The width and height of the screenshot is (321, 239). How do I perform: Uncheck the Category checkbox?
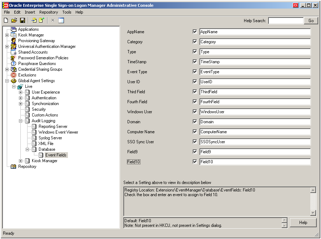tap(195, 42)
